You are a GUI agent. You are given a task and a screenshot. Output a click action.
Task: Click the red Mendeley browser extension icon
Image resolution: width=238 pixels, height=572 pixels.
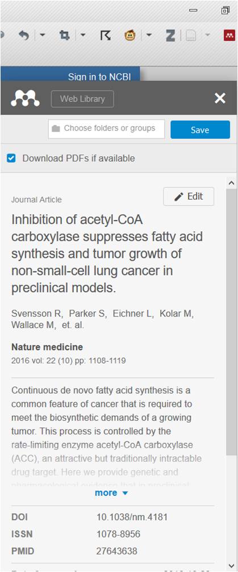(x=229, y=35)
